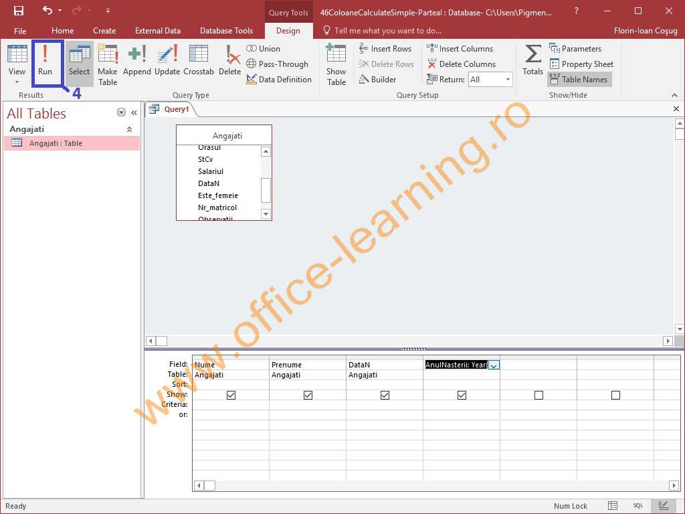Uncheck Show for the Nume column
This screenshot has width=685, height=514.
pos(231,395)
